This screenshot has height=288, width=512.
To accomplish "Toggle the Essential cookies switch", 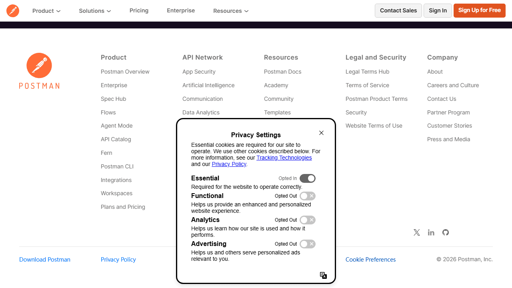I will [x=308, y=178].
